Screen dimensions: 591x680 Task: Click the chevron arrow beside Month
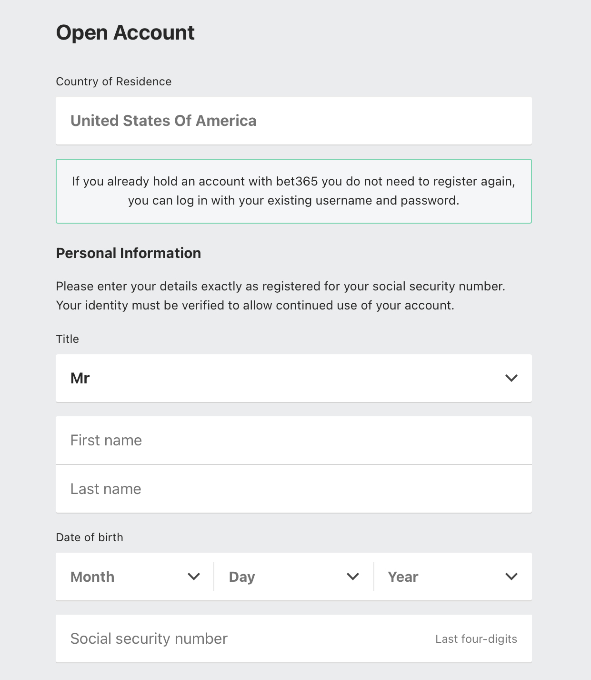tap(194, 577)
